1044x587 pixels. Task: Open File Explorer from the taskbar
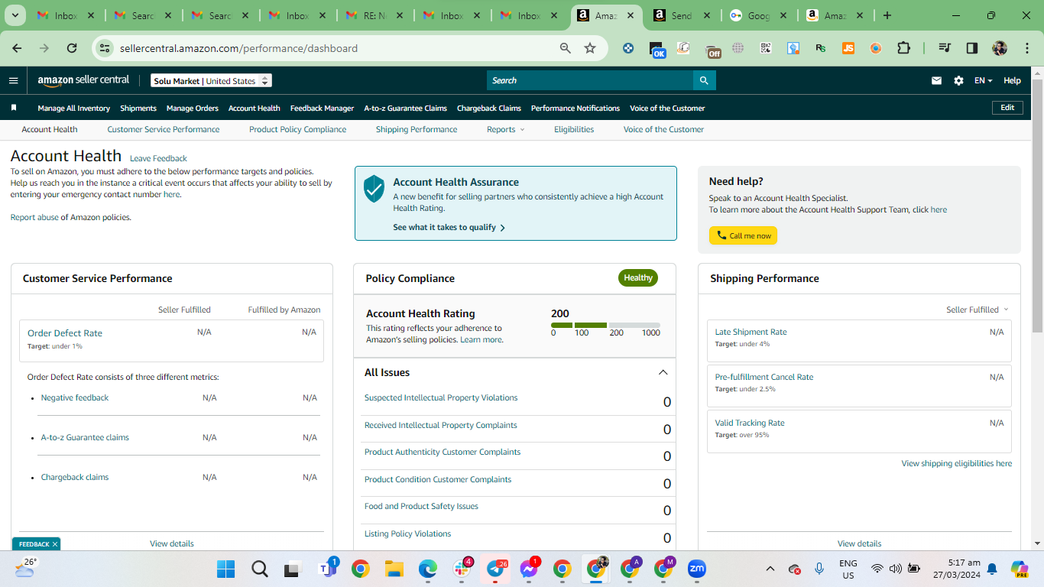pos(394,569)
